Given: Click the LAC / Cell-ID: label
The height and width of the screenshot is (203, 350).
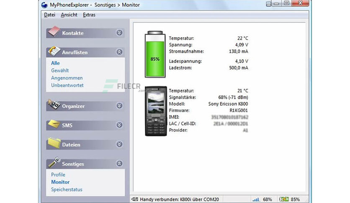Looking at the screenshot, I should click(x=183, y=123).
